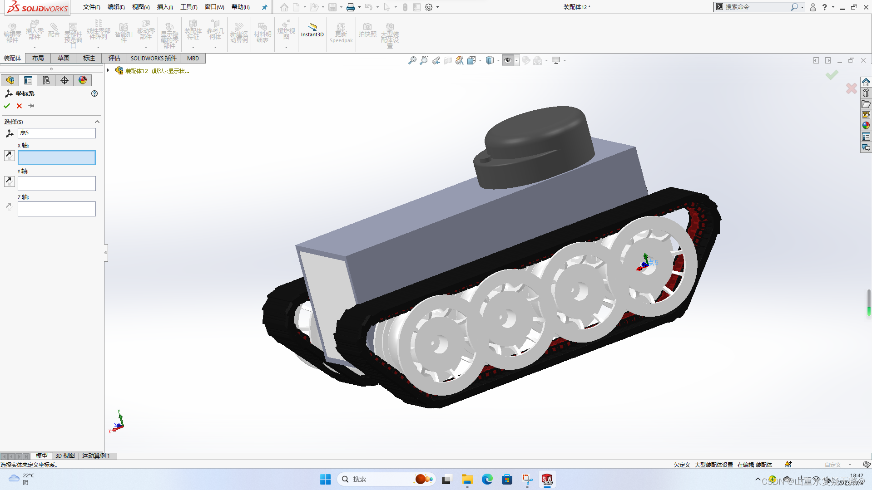Switch to the 布局 tab
This screenshot has width=872, height=490.
click(x=38, y=58)
